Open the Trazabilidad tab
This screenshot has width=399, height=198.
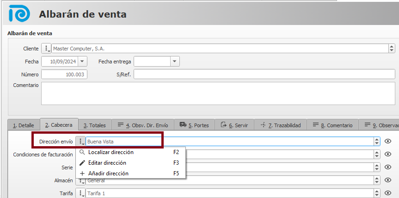pos(281,125)
